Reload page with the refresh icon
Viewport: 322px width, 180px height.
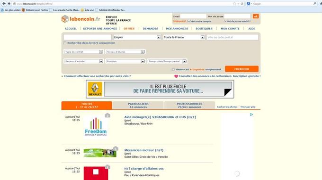[242, 4]
